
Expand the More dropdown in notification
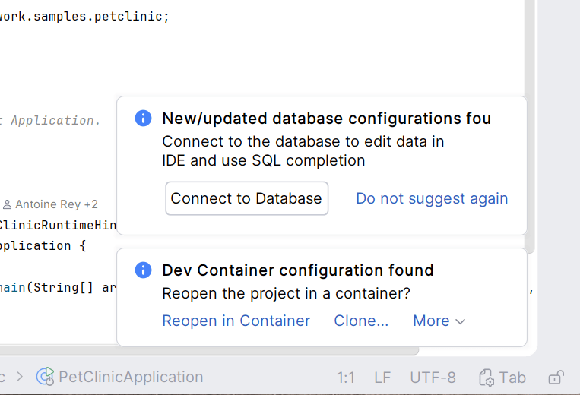coord(439,321)
